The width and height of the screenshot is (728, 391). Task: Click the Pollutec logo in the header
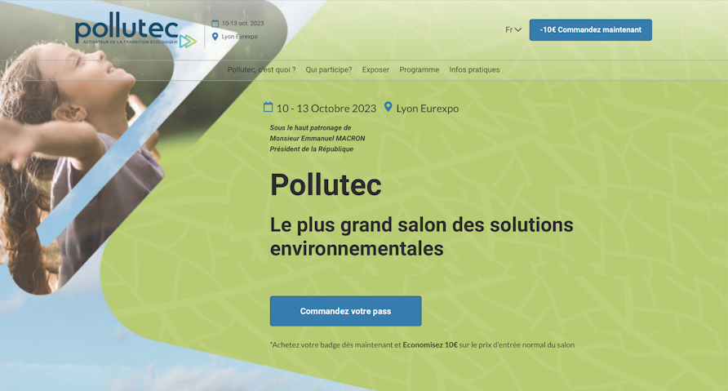pyautogui.click(x=135, y=31)
